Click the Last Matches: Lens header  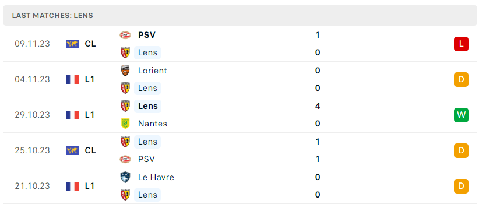pos(52,16)
